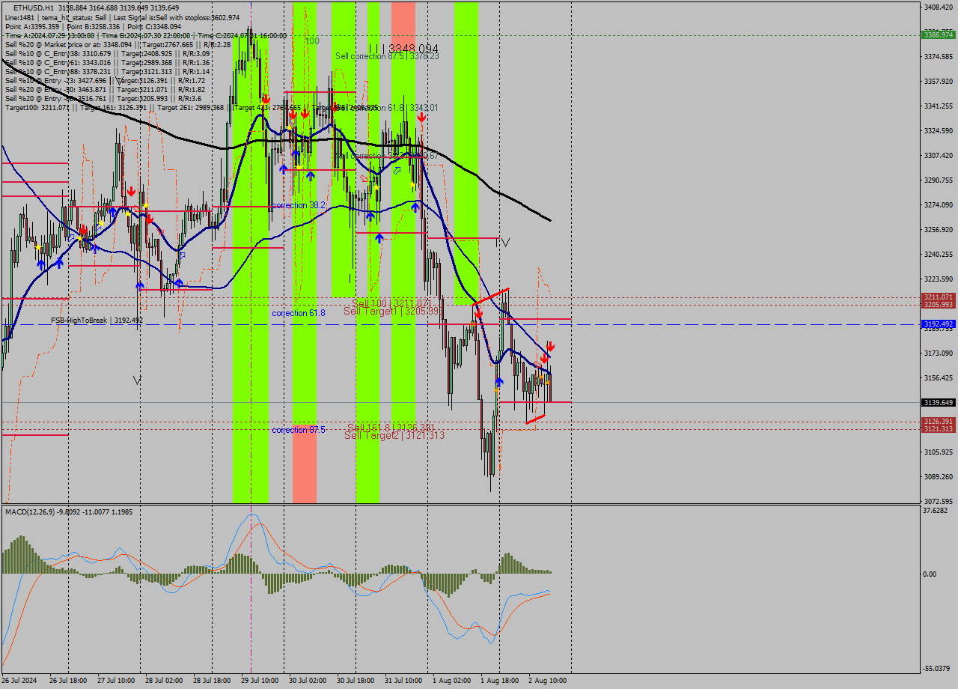The height and width of the screenshot is (689, 958).
Task: Click the red down arrow under the upper red trendline
Action: click(x=478, y=315)
